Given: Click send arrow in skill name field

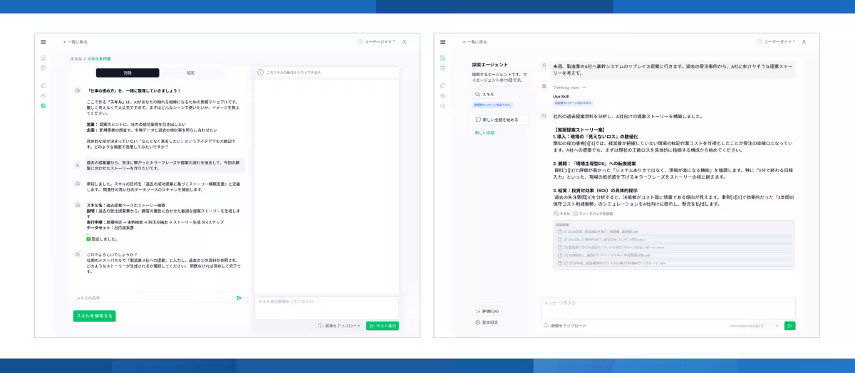Looking at the screenshot, I should tap(239, 298).
